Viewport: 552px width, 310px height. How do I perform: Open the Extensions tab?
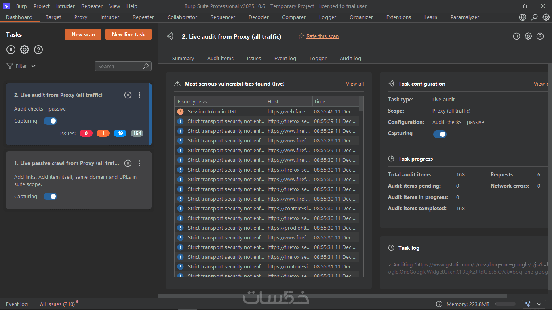(x=398, y=17)
